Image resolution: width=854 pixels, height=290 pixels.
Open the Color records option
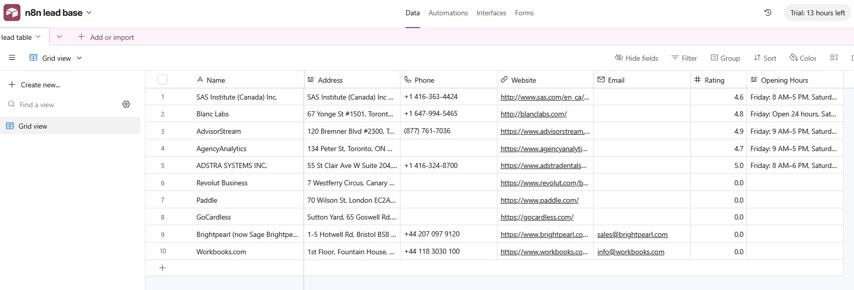(x=802, y=58)
